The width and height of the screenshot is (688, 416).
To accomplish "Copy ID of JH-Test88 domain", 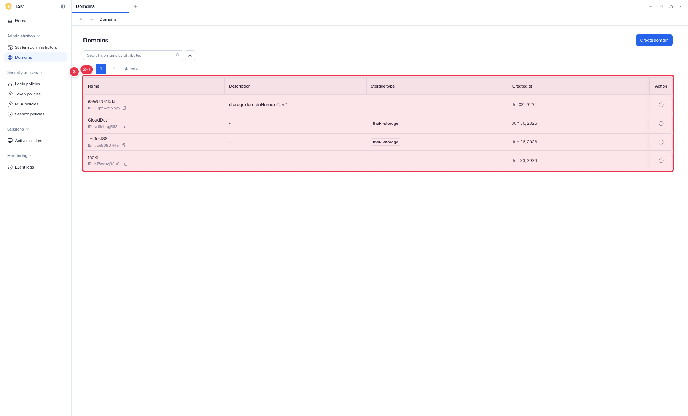I will pos(124,145).
